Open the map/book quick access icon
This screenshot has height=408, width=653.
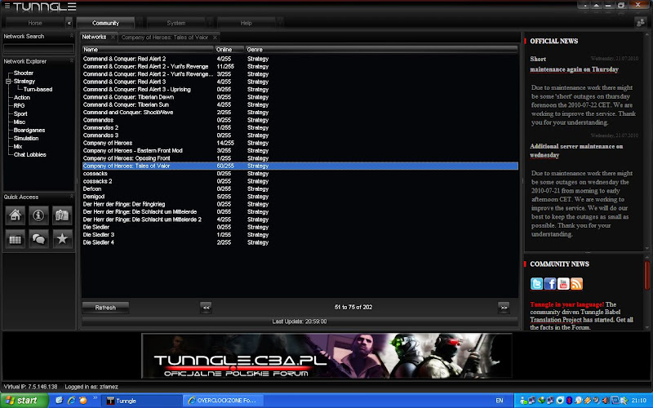[62, 215]
